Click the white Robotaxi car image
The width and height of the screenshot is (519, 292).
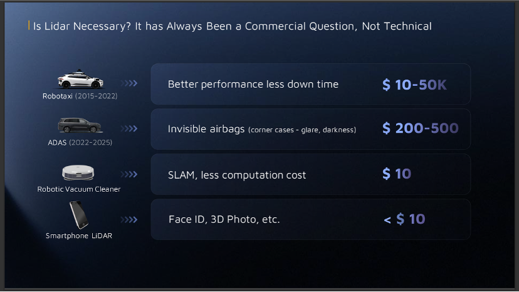[80, 81]
